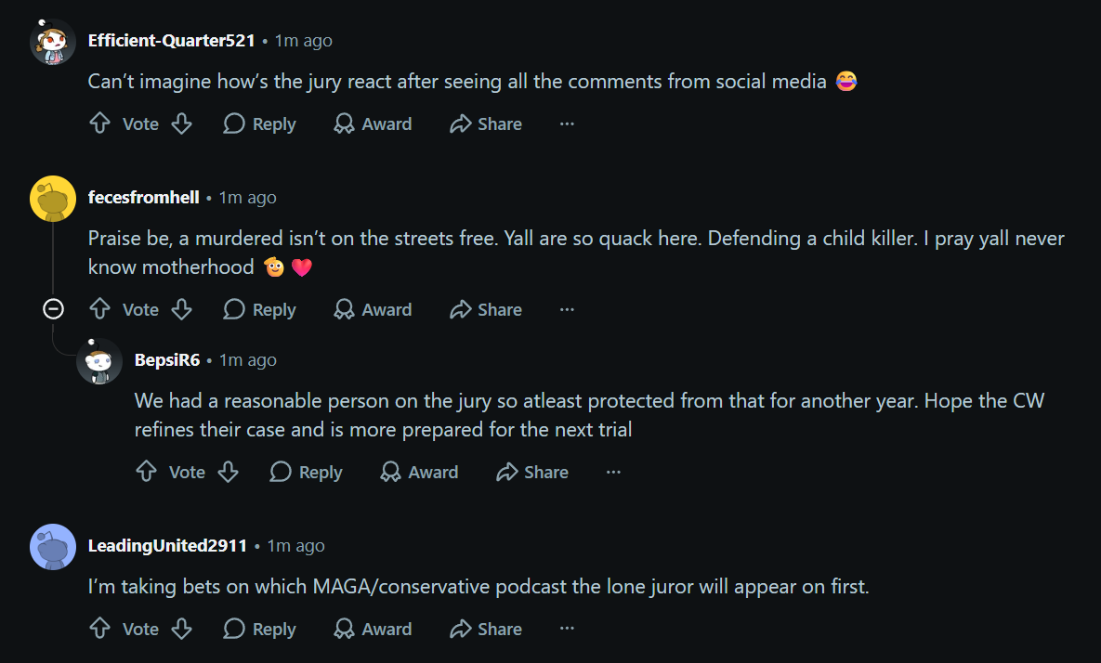This screenshot has width=1101, height=663.
Task: Downvote LeadingUnited2911's comment
Action: (x=182, y=629)
